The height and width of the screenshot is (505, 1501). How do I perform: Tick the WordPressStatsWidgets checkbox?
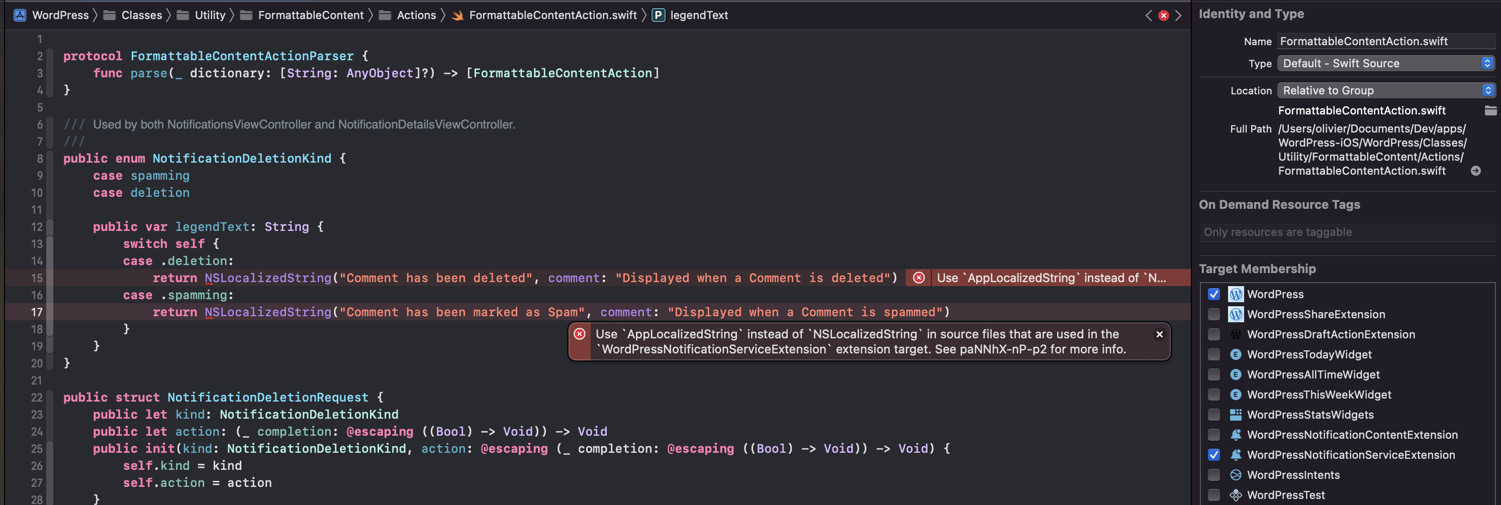pyautogui.click(x=1214, y=415)
